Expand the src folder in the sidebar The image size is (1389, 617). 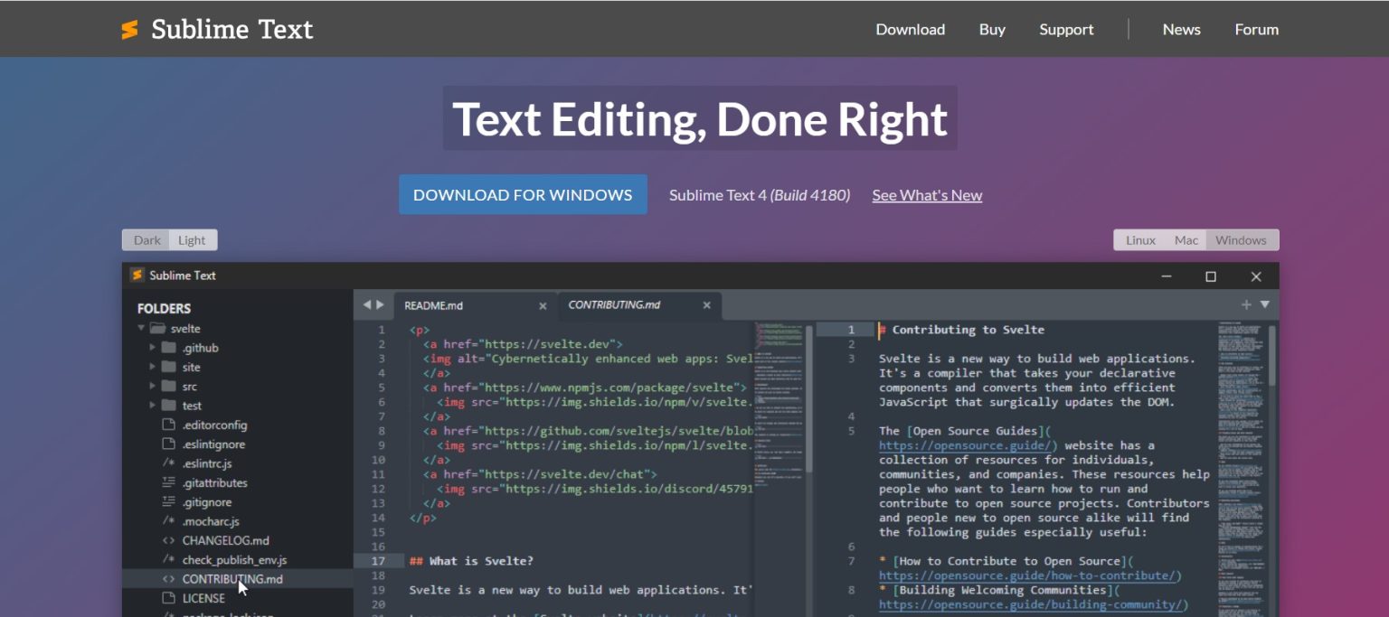(154, 386)
